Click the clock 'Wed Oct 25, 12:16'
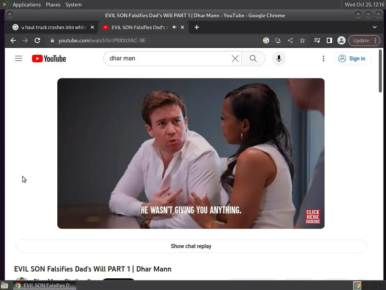 (x=365, y=5)
